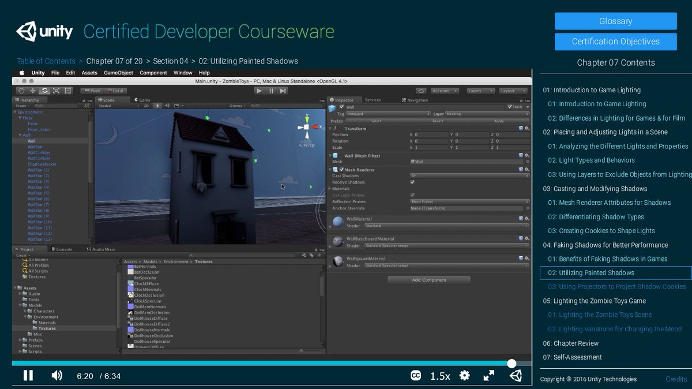The image size is (692, 389).
Task: Click the Unity editor Play button
Action: (259, 91)
